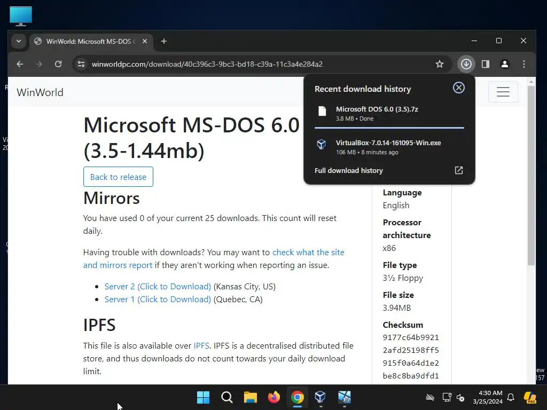Click the full download history external-link icon
The image size is (547, 410).
click(458, 170)
